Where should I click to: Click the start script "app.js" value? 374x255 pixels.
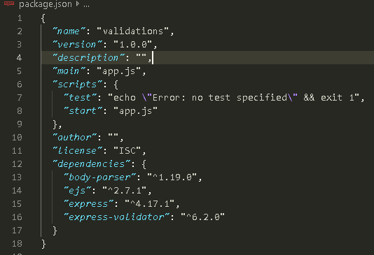(x=135, y=111)
